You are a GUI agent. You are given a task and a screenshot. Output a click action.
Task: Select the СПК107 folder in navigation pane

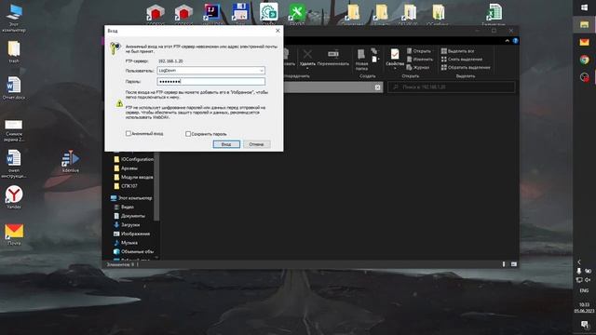click(126, 186)
